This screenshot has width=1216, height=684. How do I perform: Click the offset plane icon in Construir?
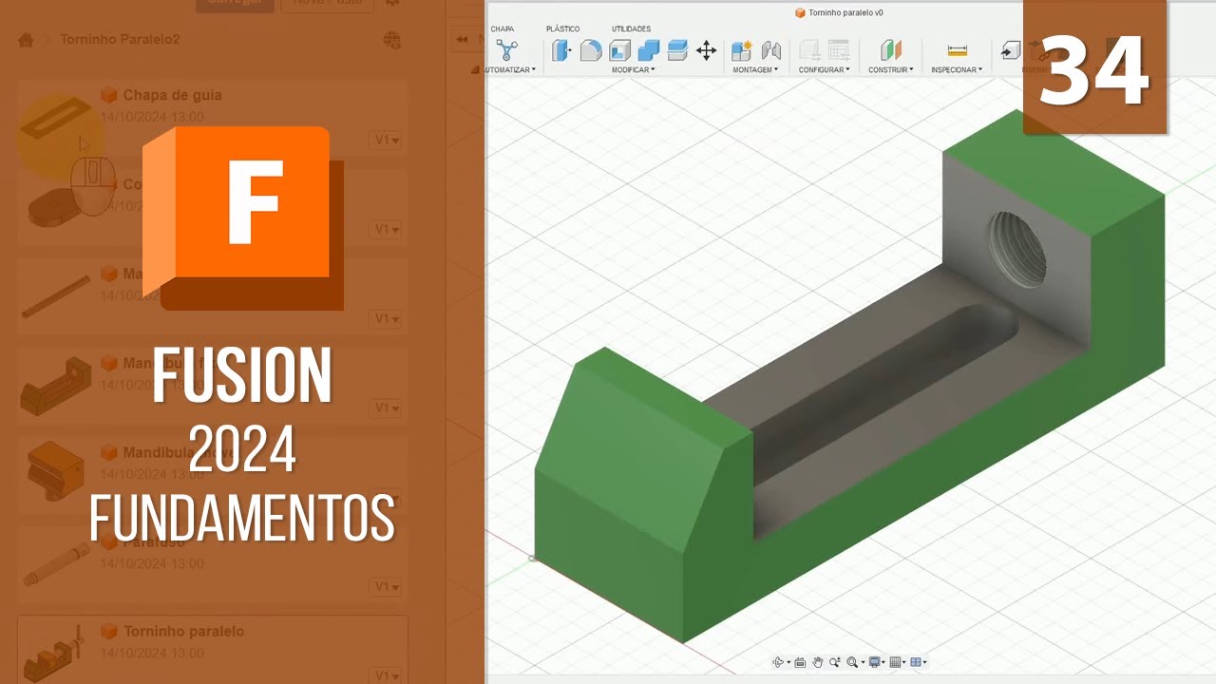tap(890, 50)
